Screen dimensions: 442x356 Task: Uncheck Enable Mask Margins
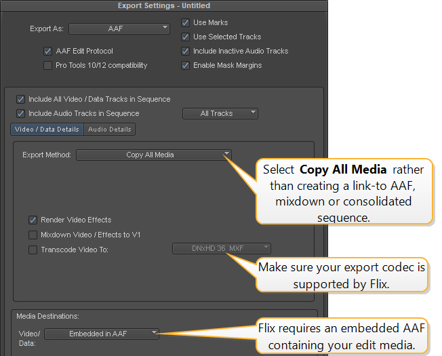(186, 65)
